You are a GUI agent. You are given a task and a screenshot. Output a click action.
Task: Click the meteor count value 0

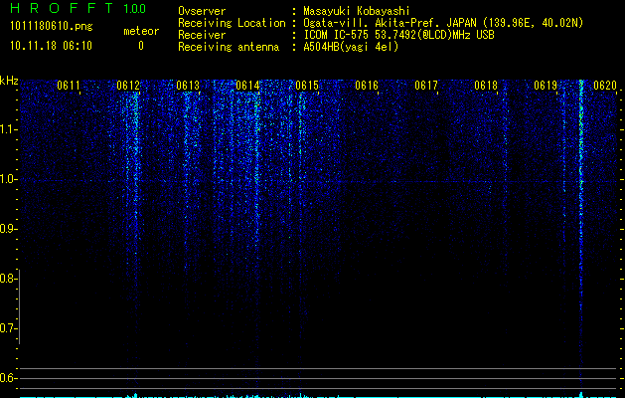[x=141, y=46]
